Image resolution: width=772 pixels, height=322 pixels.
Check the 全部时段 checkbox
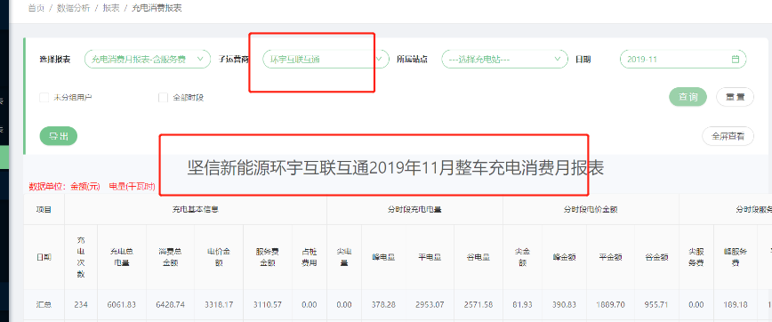163,98
